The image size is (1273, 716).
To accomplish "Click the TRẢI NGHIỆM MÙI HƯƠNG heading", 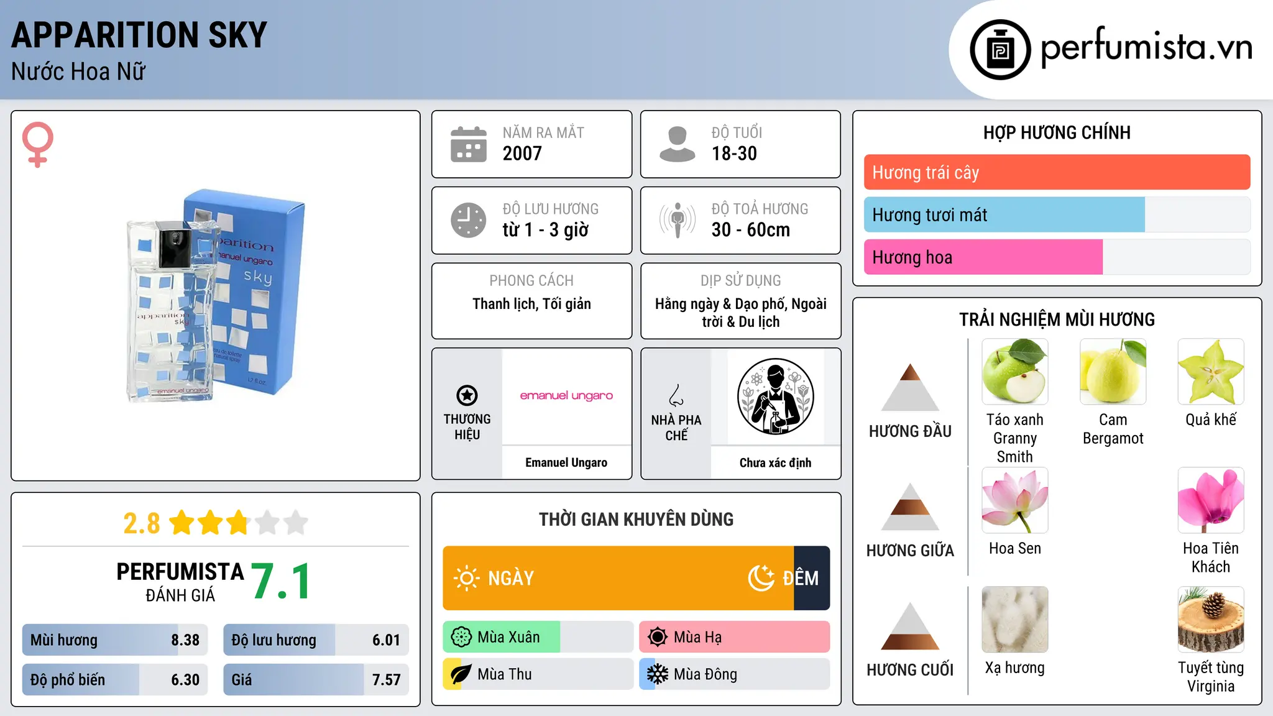I will click(1057, 319).
